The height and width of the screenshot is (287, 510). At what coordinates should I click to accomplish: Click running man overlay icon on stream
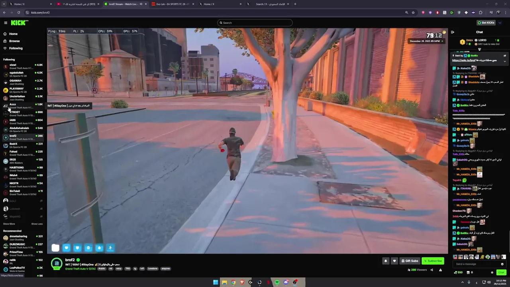(110, 248)
